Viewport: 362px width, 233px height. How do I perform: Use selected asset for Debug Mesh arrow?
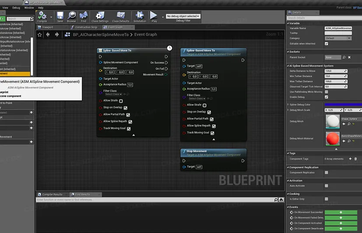pos(344,124)
